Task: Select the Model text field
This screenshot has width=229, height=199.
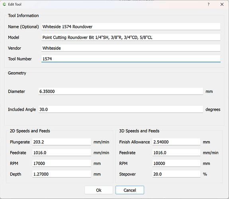Action: click(131, 37)
